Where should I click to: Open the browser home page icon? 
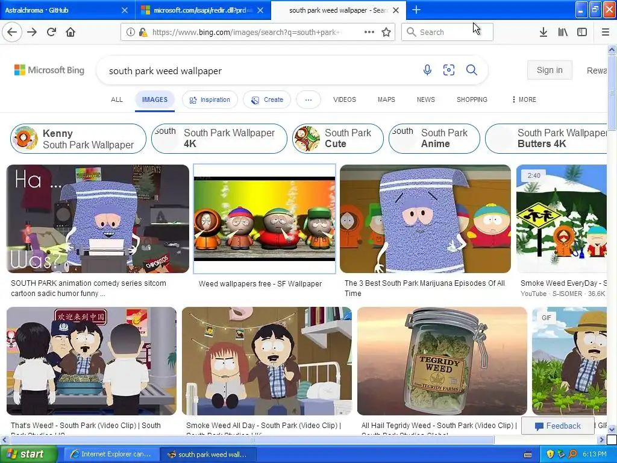tap(70, 32)
